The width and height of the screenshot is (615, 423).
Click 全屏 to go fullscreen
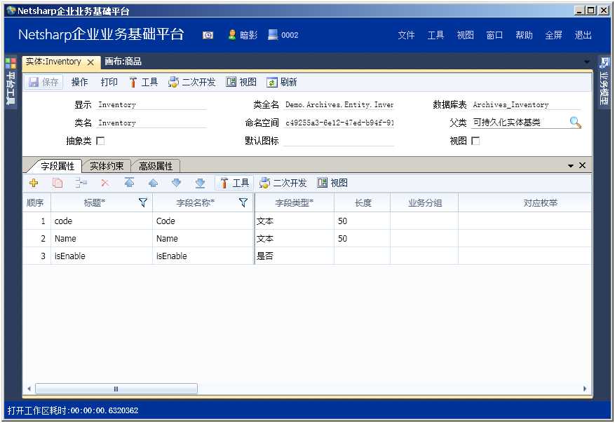point(553,35)
